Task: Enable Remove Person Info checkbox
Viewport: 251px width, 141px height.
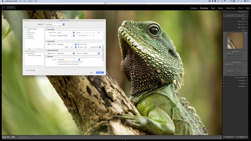Action: 57,62
